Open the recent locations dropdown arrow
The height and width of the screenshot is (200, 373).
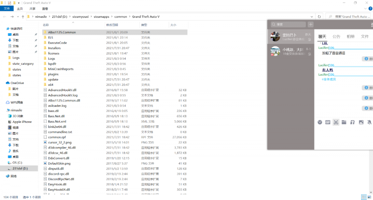tap(18, 17)
